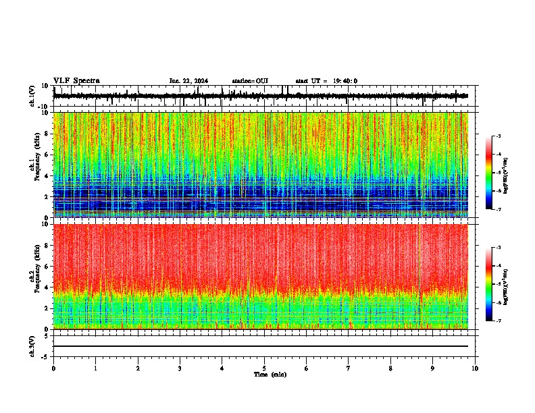This screenshot has width=535, height=413.
Task: Click inside the ch.1 frequency spectrogram
Action: 261,165
